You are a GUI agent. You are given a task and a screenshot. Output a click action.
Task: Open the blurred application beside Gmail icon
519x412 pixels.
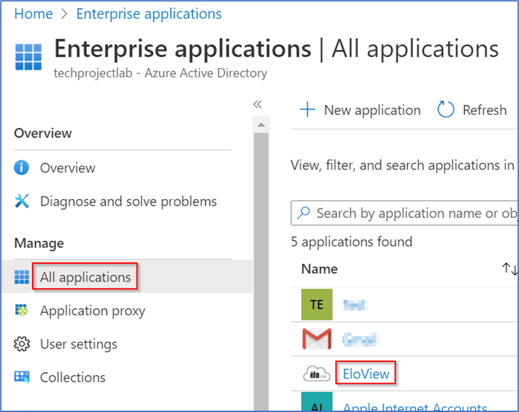point(361,339)
